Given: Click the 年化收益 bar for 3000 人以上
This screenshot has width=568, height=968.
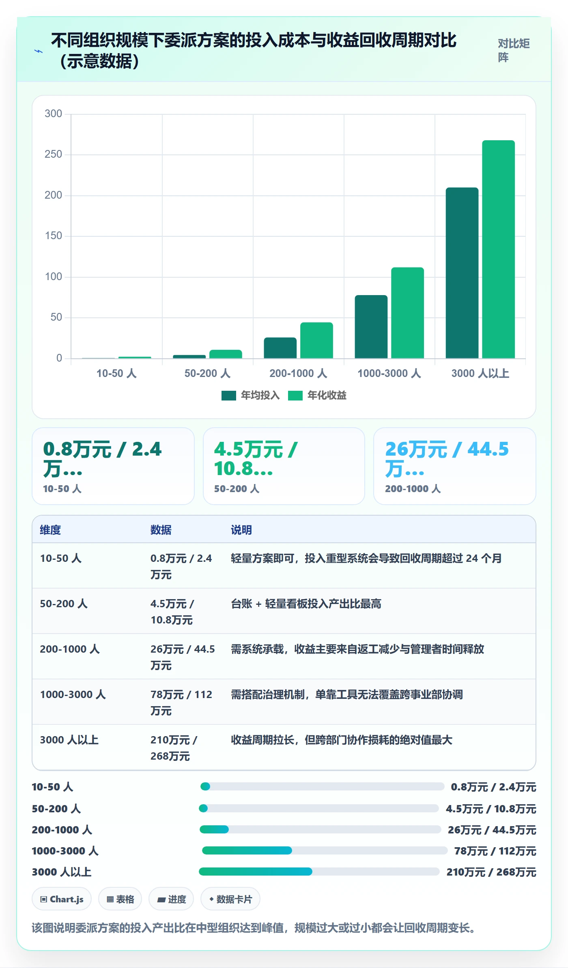Looking at the screenshot, I should point(498,249).
